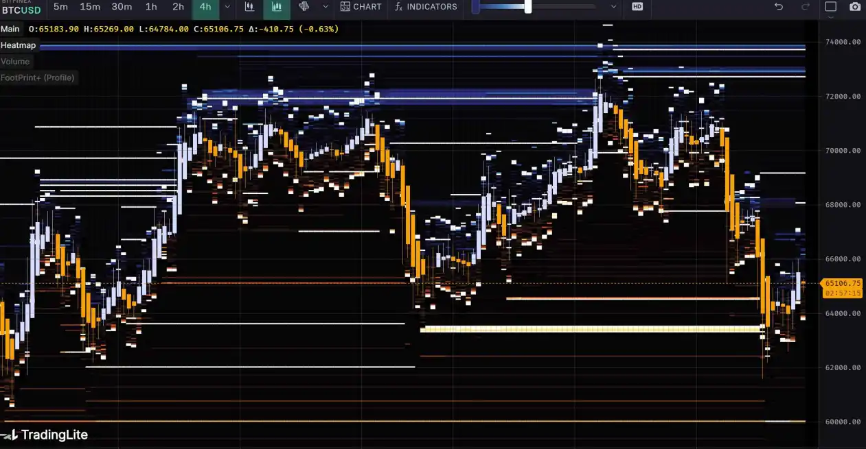Toggle HD heatmap mode
The height and width of the screenshot is (449, 866).
637,7
